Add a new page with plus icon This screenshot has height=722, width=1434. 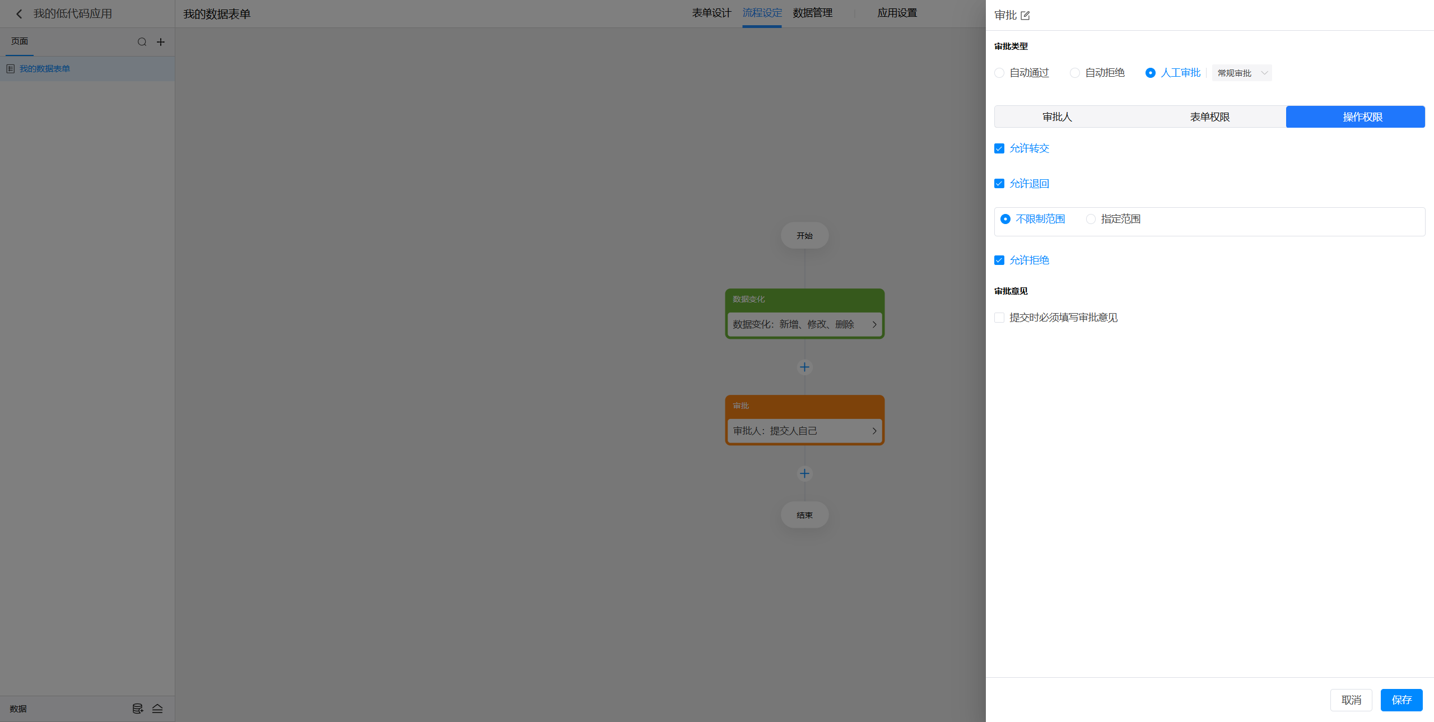pos(161,42)
